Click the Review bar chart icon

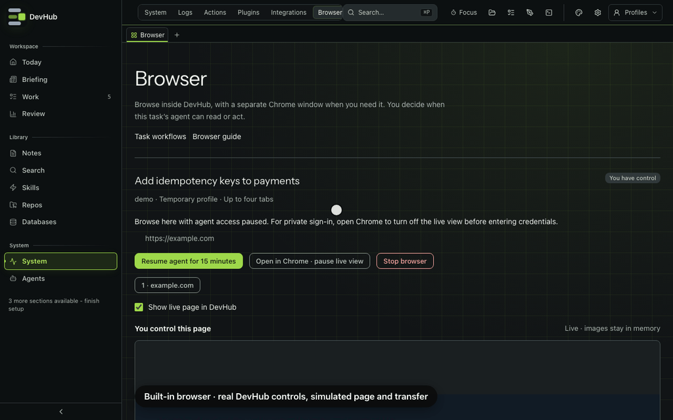tap(13, 114)
